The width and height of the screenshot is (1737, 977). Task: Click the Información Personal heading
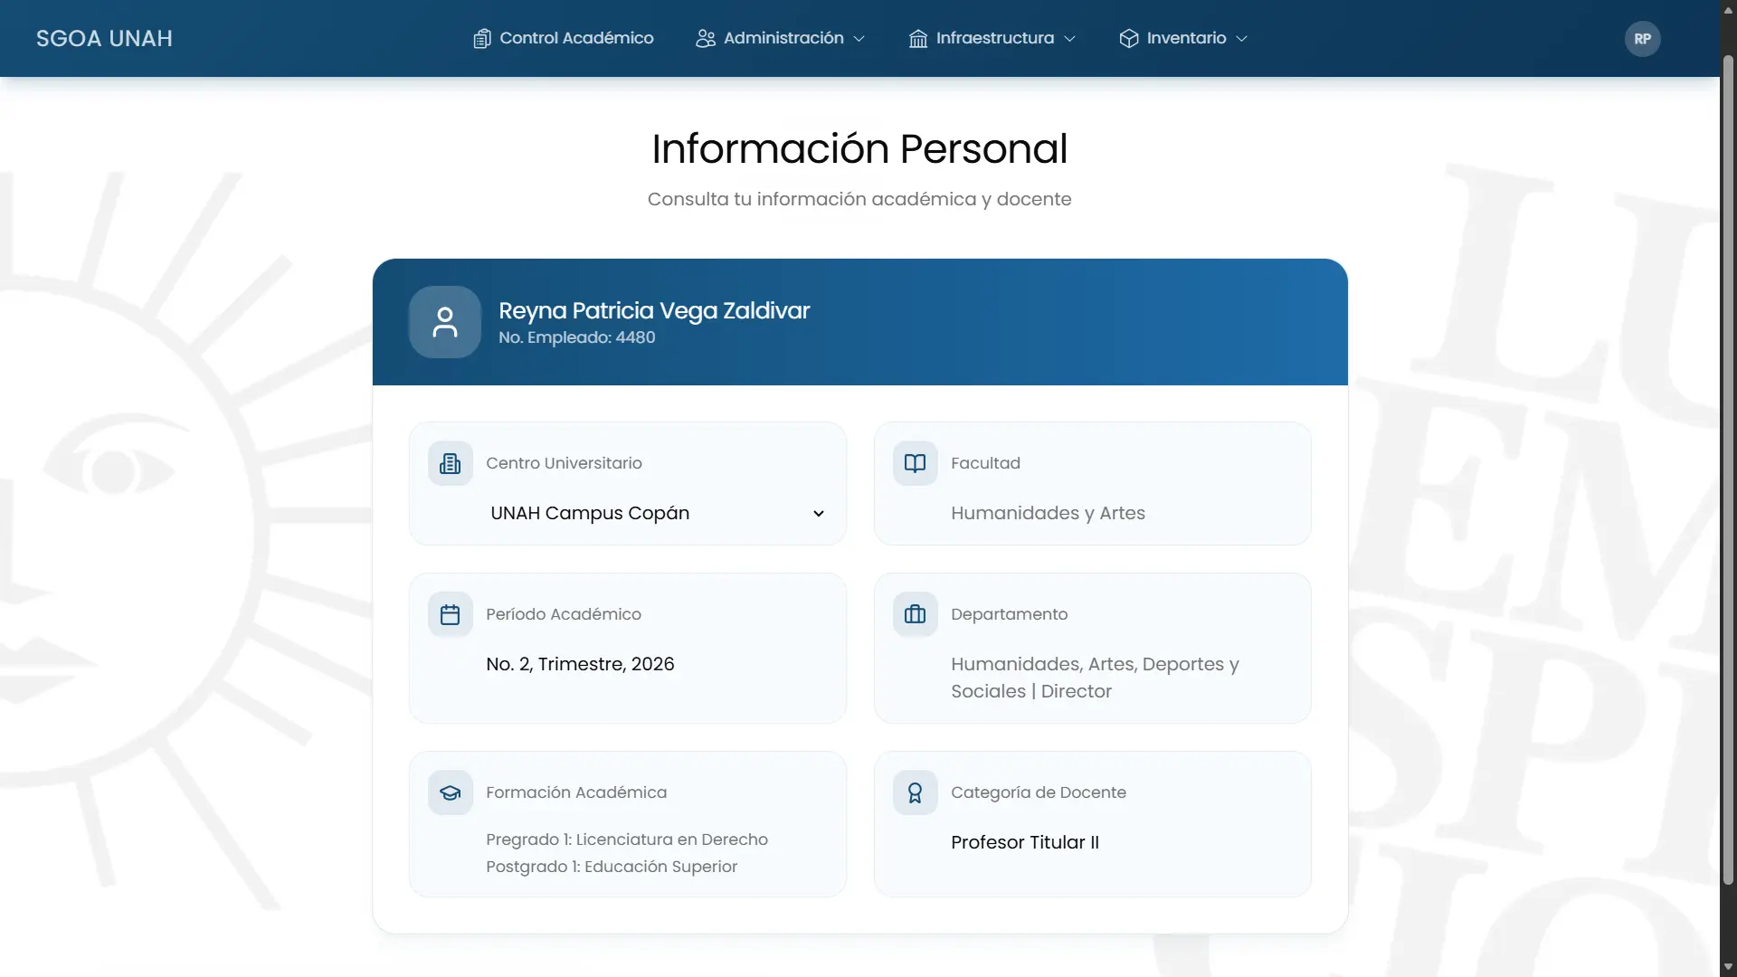[x=859, y=149]
